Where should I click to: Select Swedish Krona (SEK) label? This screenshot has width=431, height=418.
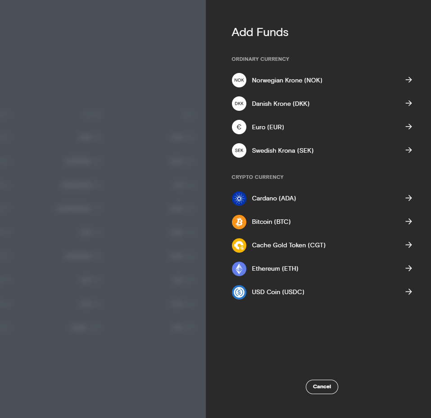(x=282, y=150)
